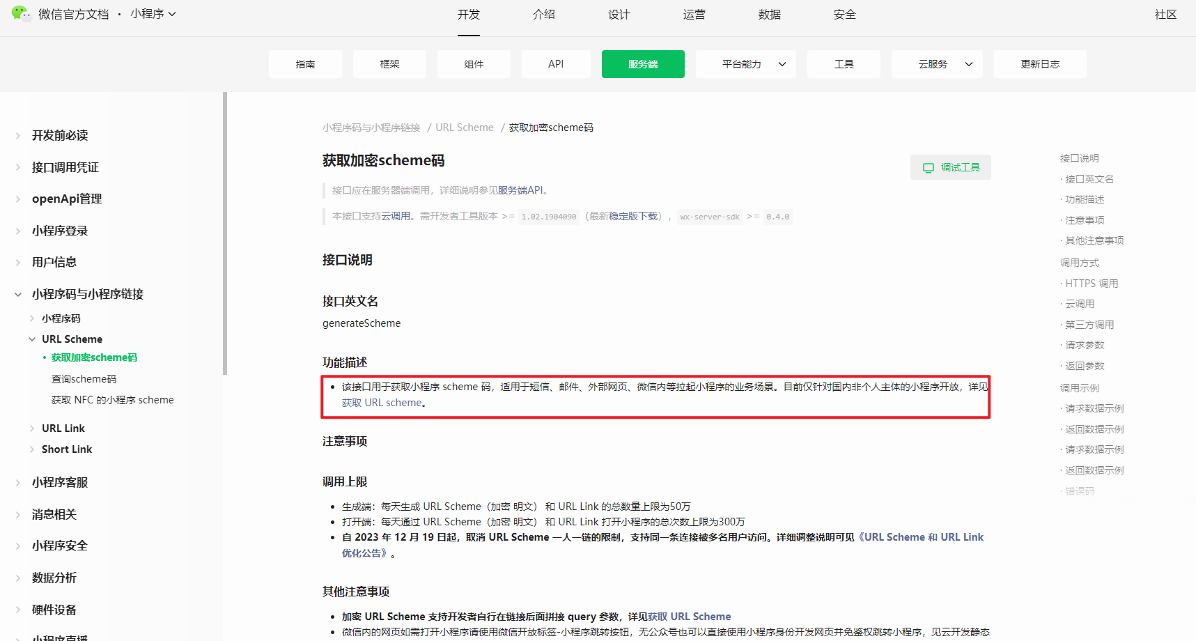Select the 工具 sub-navigation button
Screen dimensions: 1196x641
(x=844, y=64)
